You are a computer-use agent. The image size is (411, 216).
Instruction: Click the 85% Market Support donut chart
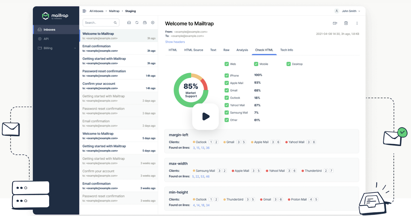[191, 90]
